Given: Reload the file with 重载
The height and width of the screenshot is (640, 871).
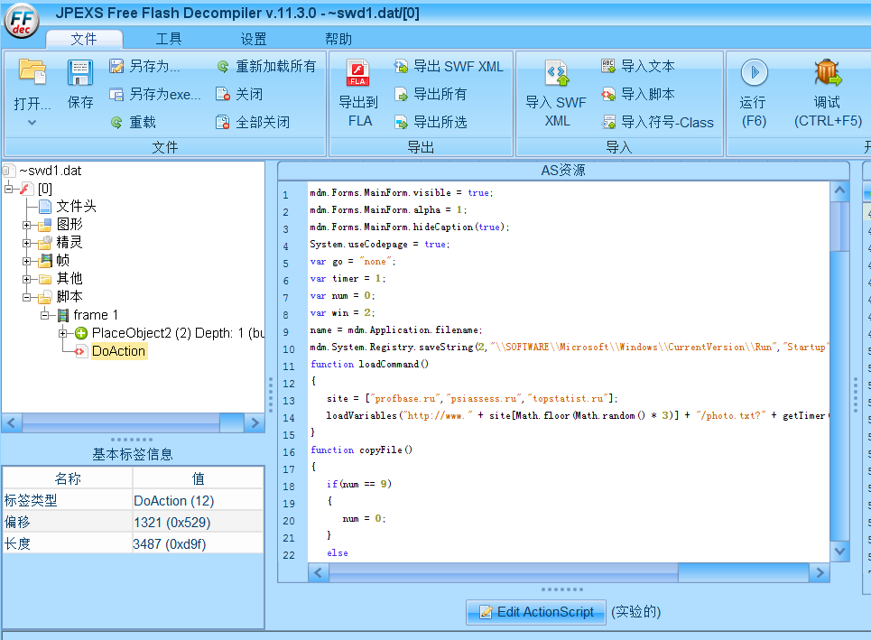Looking at the screenshot, I should 133,122.
